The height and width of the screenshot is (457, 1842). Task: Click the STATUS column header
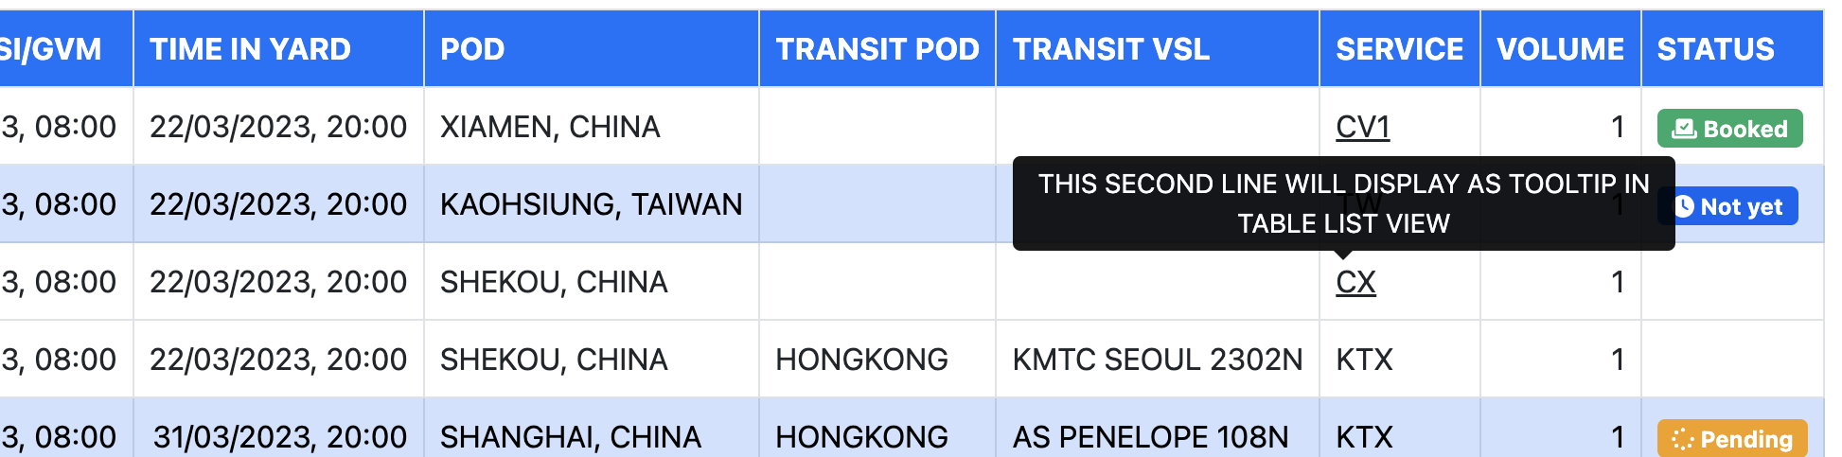point(1715,49)
